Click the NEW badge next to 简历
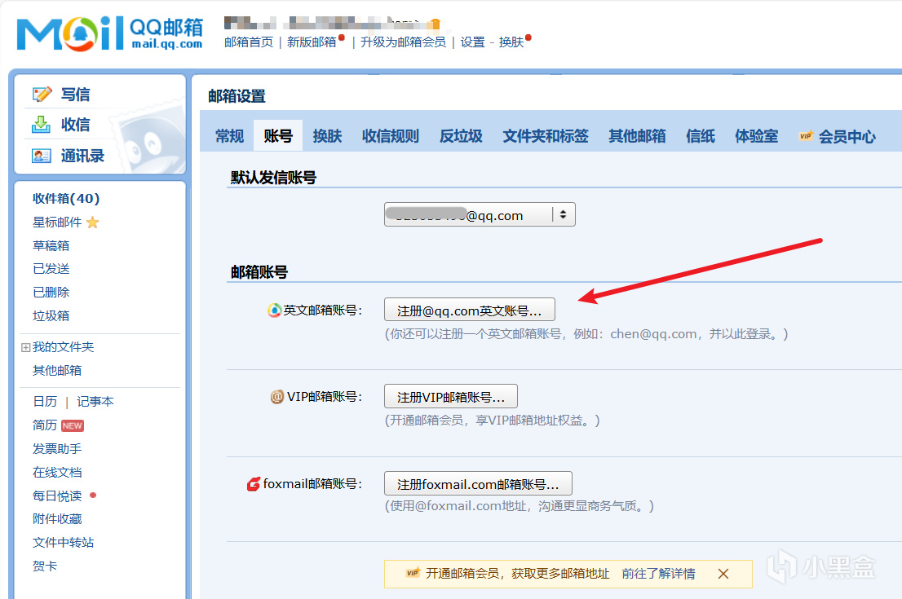902x599 pixels. (x=73, y=425)
